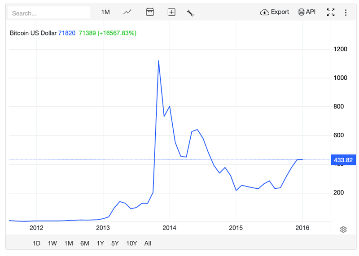Open the calendar date range picker

[x=150, y=12]
